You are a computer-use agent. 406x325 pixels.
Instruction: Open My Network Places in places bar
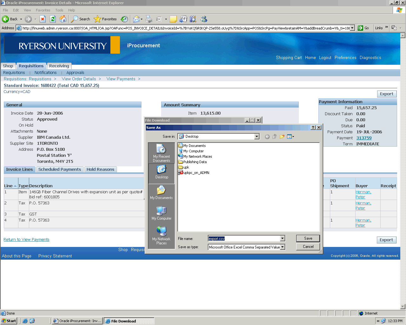(161, 235)
